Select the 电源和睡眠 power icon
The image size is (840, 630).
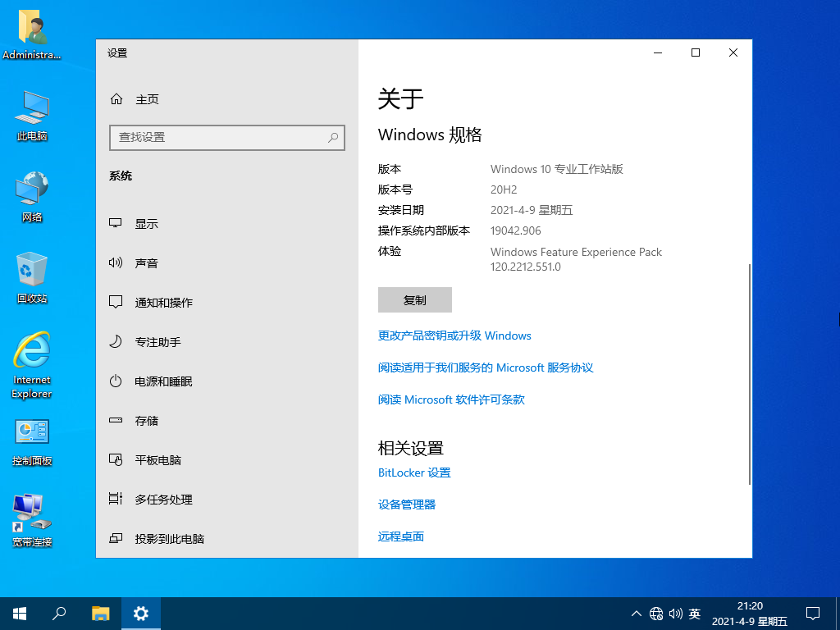point(115,381)
